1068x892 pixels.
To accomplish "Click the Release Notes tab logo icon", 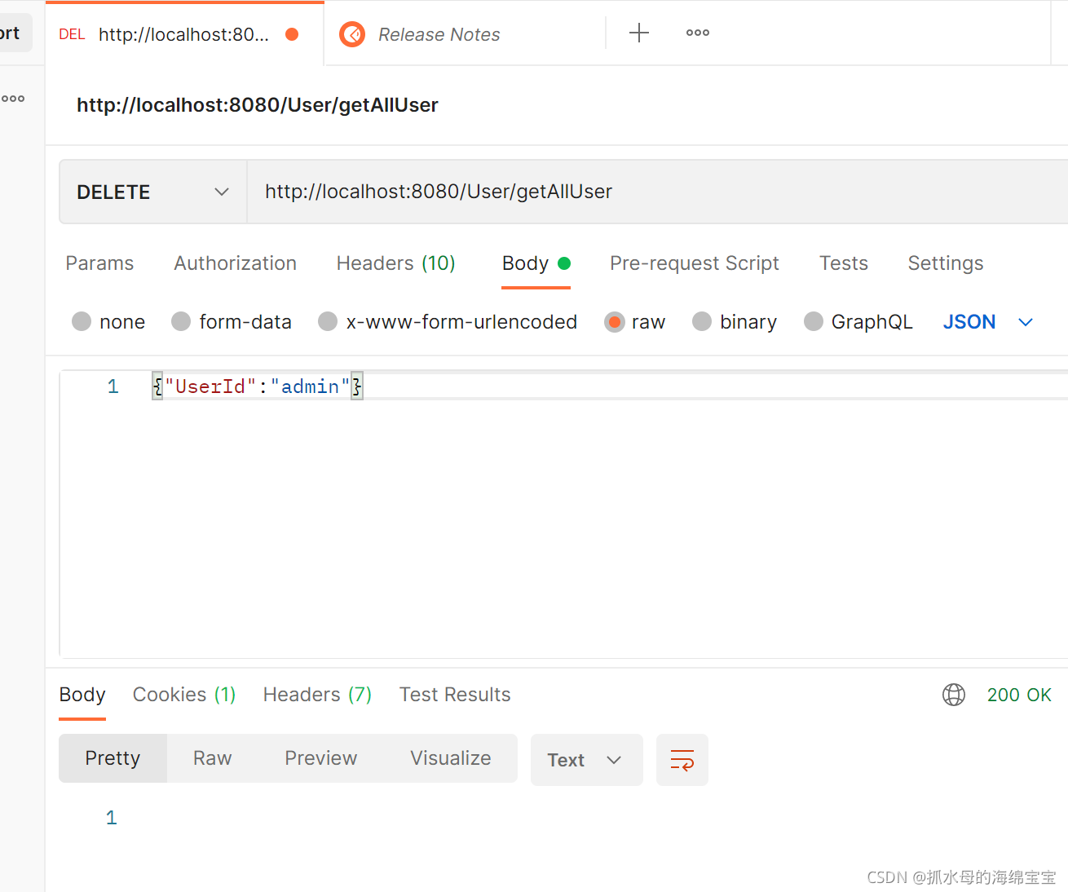I will click(x=352, y=34).
